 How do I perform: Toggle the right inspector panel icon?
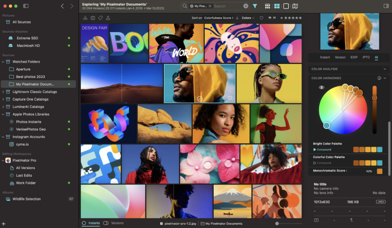tap(386, 6)
